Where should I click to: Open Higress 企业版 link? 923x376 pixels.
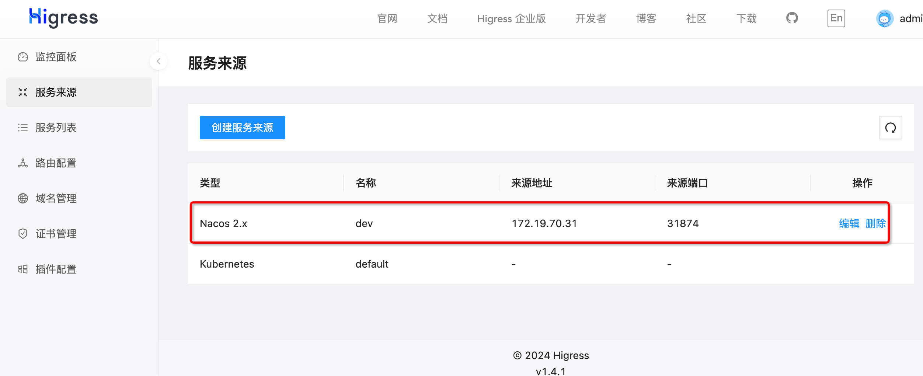(x=512, y=18)
